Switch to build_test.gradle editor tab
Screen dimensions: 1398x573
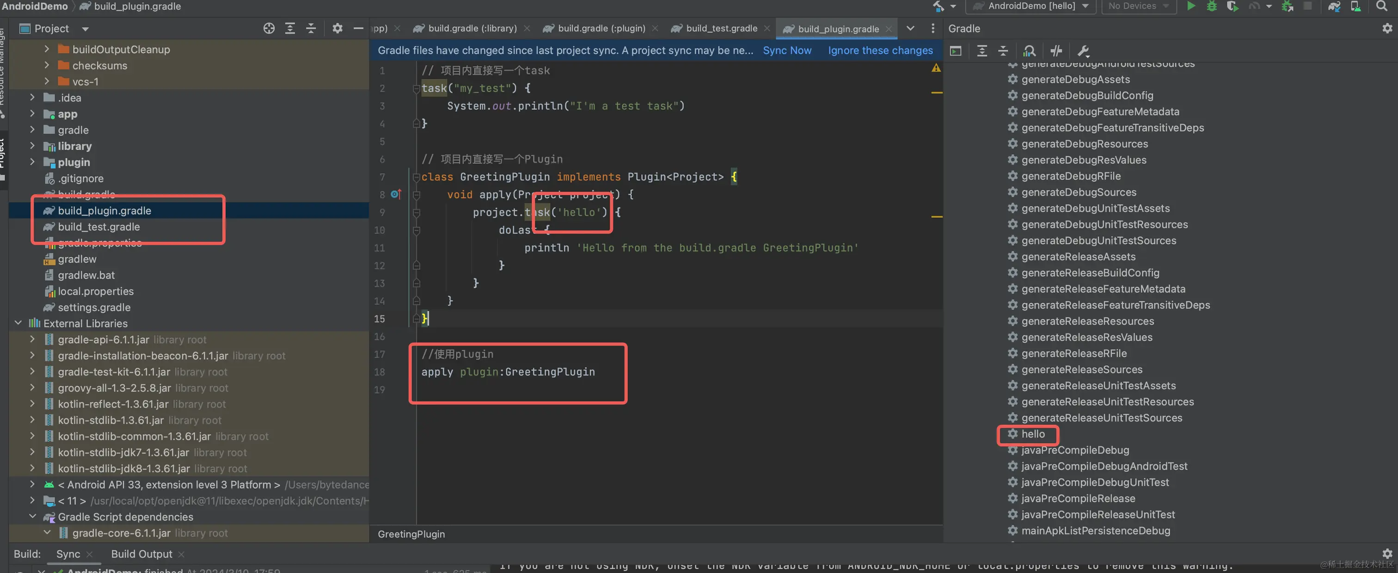tap(720, 28)
